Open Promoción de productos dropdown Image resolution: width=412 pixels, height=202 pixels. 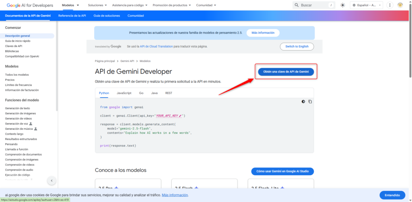pyautogui.click(x=172, y=5)
